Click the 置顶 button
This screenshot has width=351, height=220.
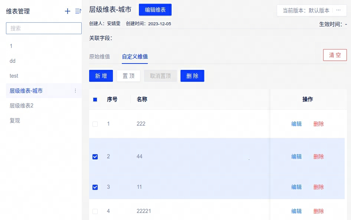[x=129, y=76]
